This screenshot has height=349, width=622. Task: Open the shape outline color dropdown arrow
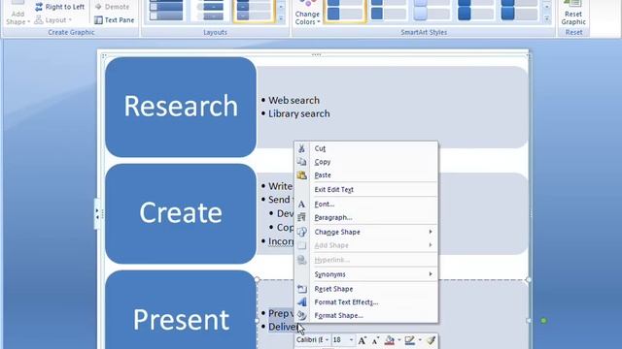point(420,340)
